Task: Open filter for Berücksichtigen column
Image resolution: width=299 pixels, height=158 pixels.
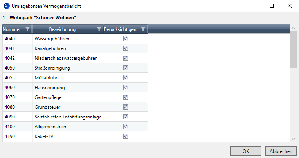Action: click(x=143, y=29)
